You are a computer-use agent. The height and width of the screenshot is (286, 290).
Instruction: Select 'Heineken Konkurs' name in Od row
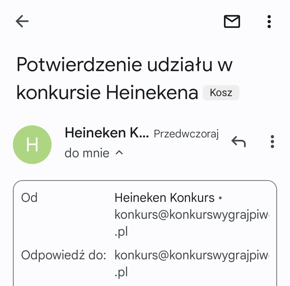164,198
